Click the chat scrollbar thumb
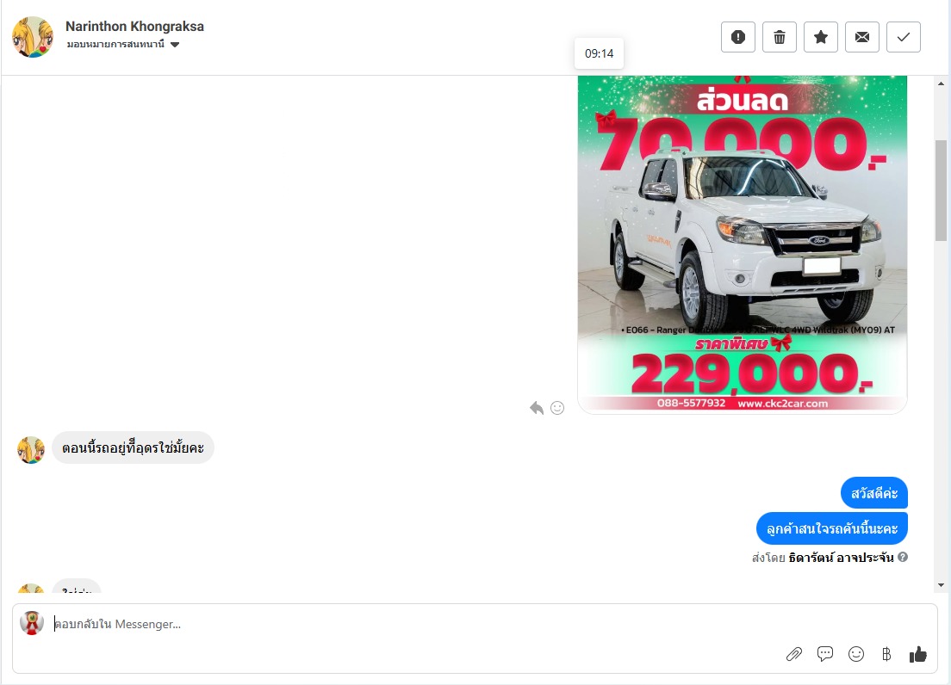This screenshot has width=951, height=685. click(941, 190)
